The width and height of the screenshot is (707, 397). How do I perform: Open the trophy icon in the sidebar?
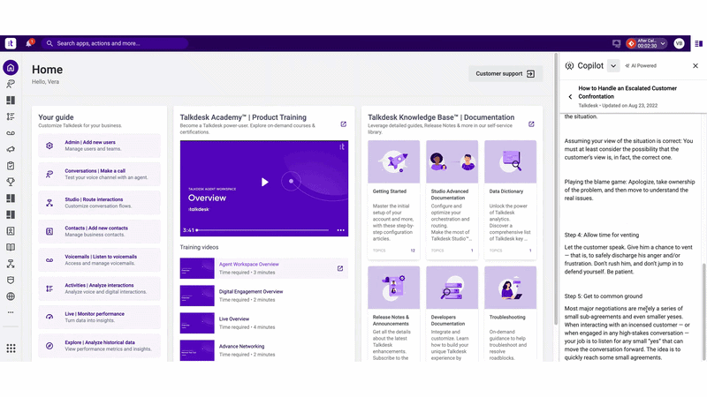11,182
